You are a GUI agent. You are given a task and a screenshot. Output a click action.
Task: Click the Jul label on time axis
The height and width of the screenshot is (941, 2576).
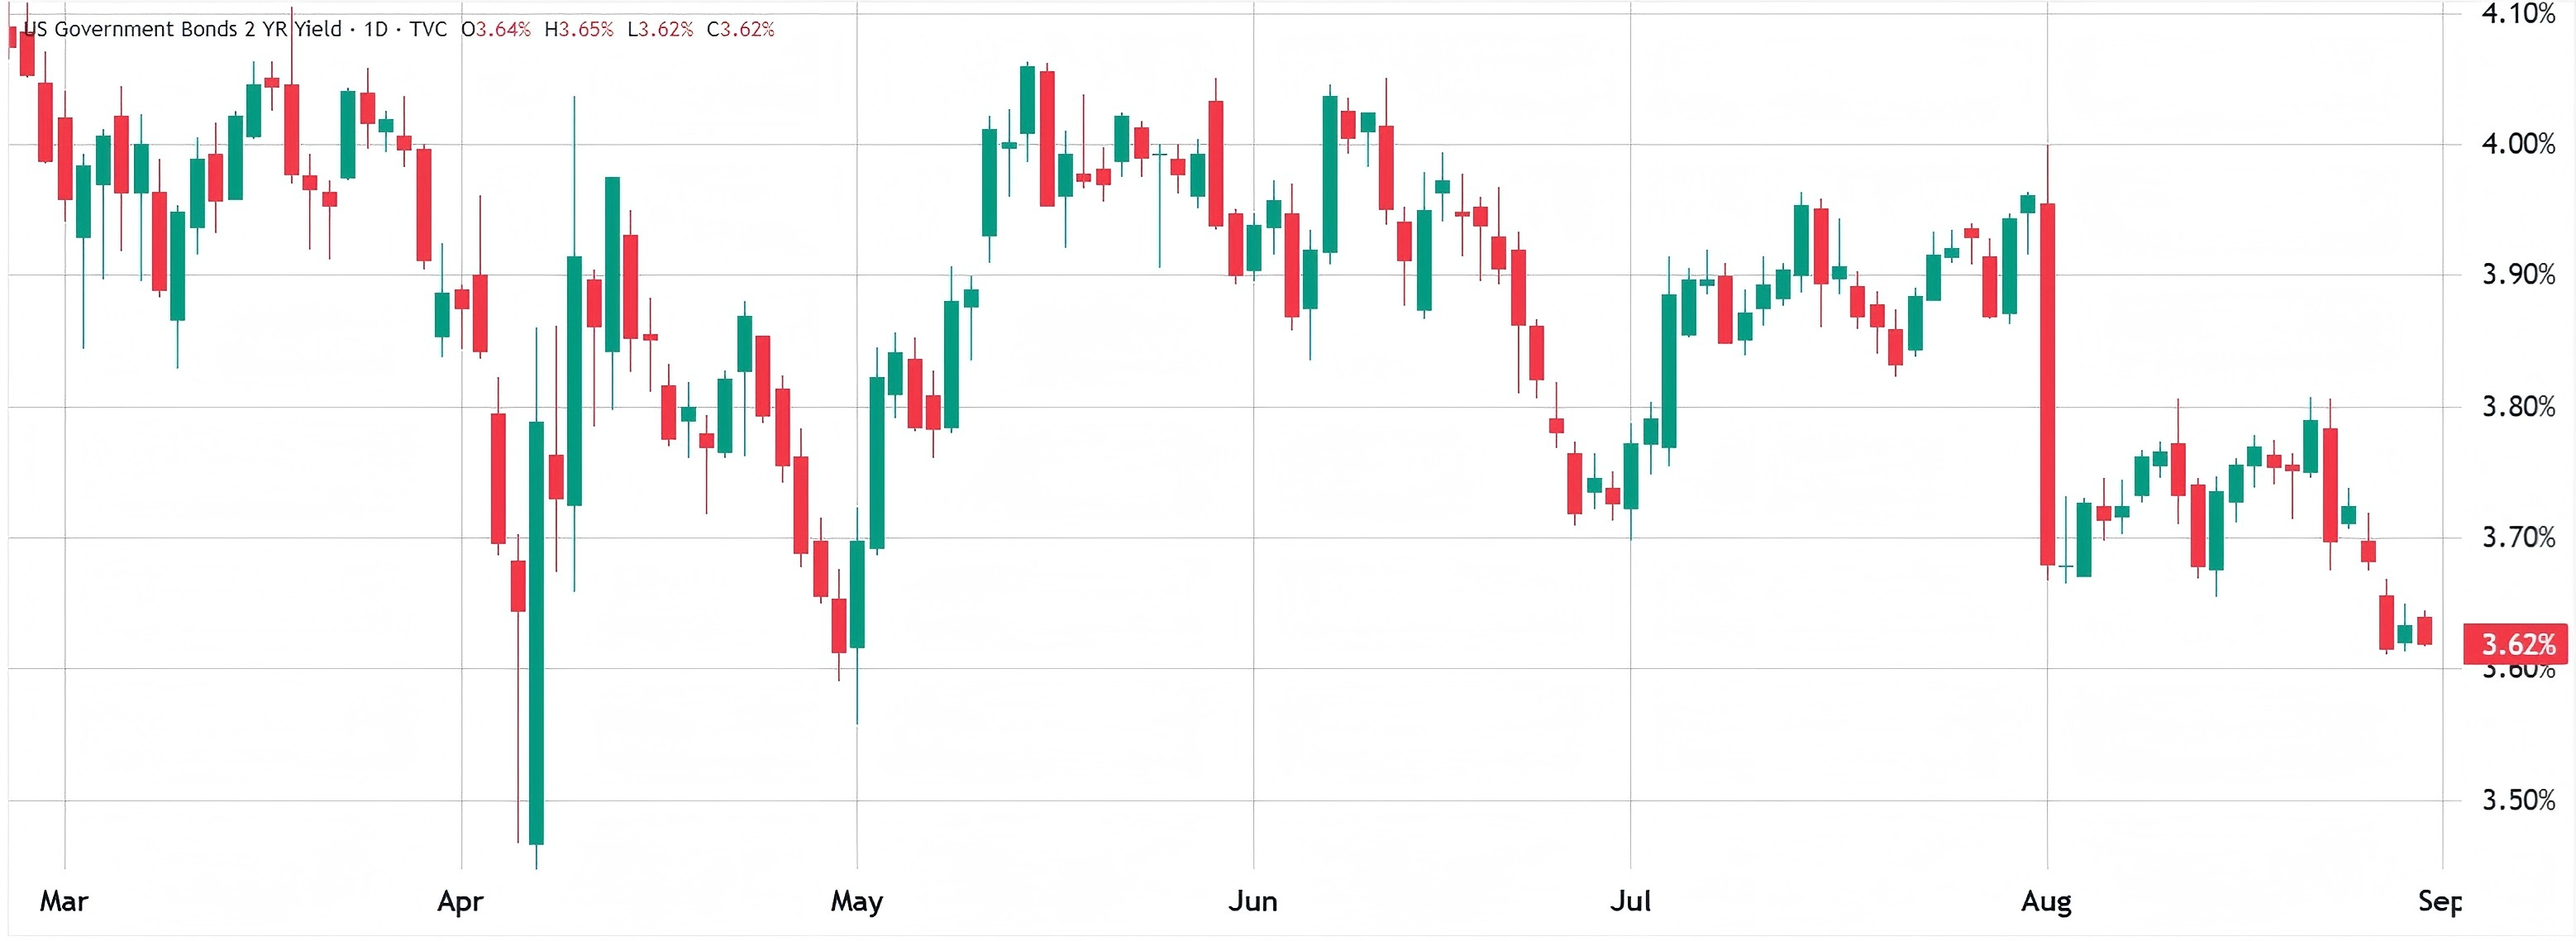click(1630, 901)
